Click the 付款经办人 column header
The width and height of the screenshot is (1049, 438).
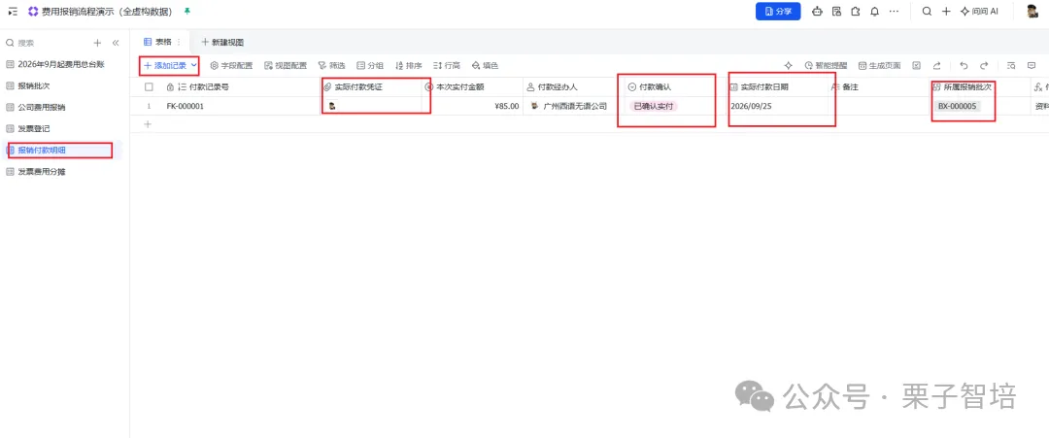coord(573,87)
